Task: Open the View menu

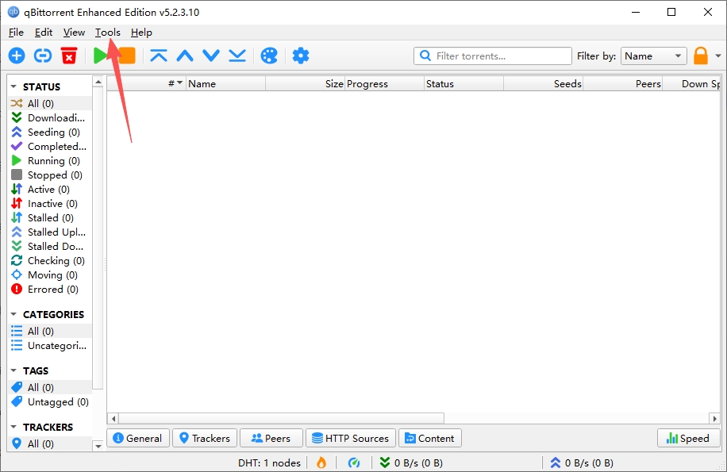Action: coord(74,33)
